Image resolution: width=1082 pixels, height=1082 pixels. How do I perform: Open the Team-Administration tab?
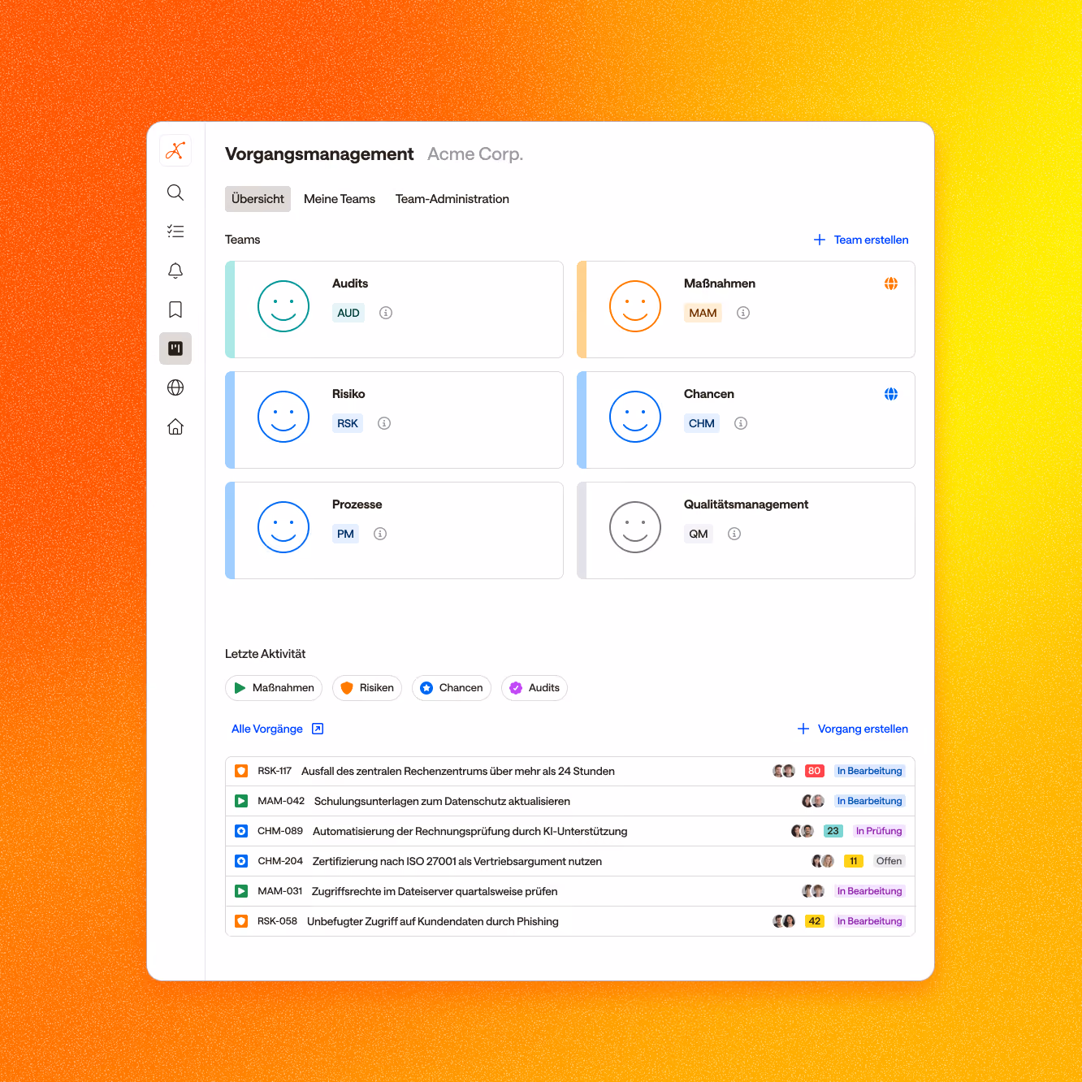452,199
